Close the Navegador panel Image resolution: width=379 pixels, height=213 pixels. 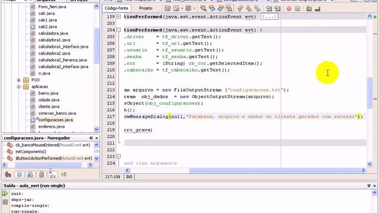click(x=97, y=138)
